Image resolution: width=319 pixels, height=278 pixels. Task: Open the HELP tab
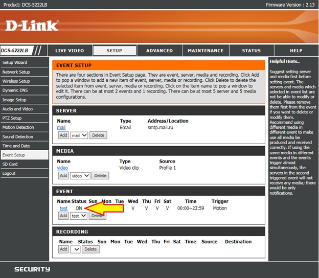[x=296, y=51]
